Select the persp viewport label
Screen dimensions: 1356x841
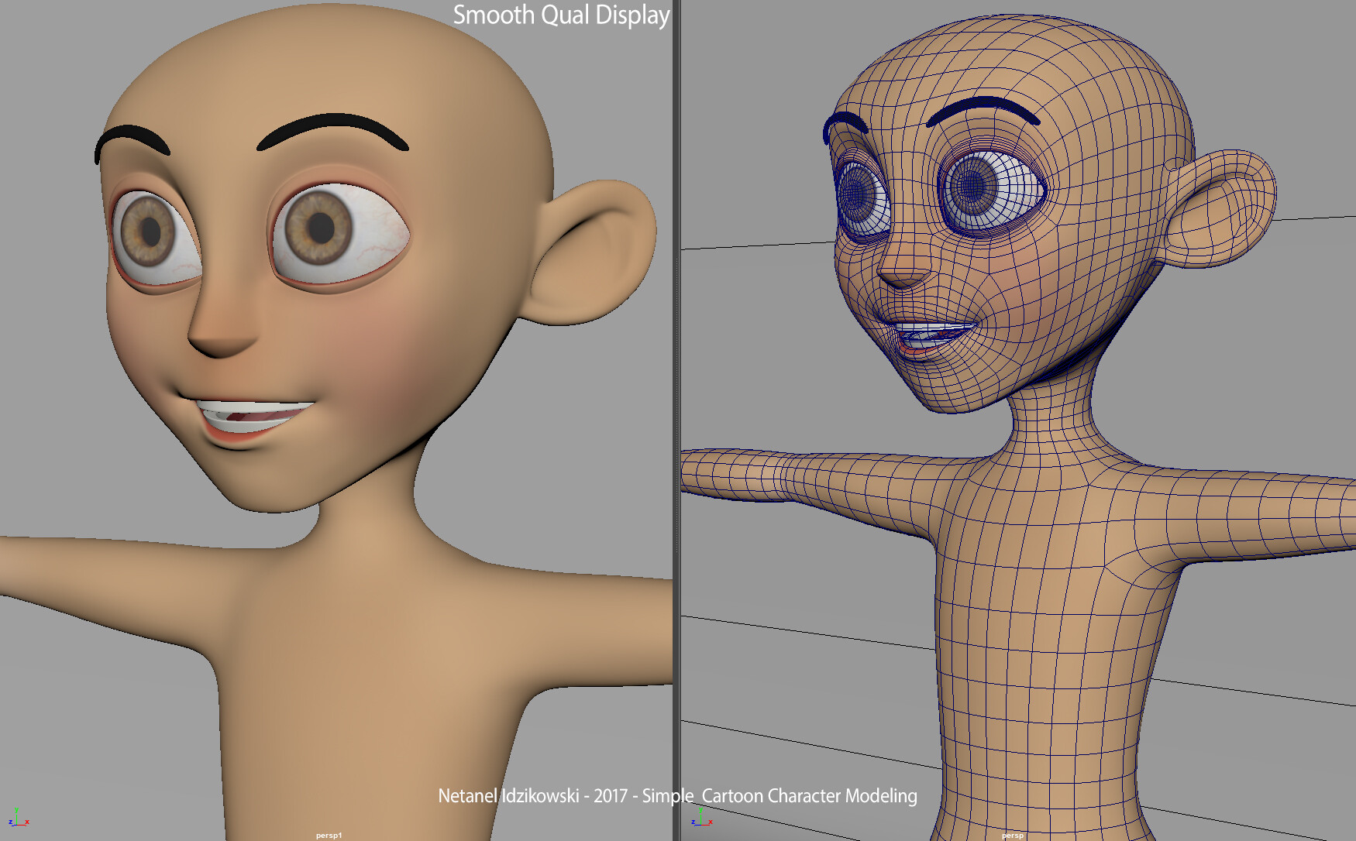[1014, 835]
